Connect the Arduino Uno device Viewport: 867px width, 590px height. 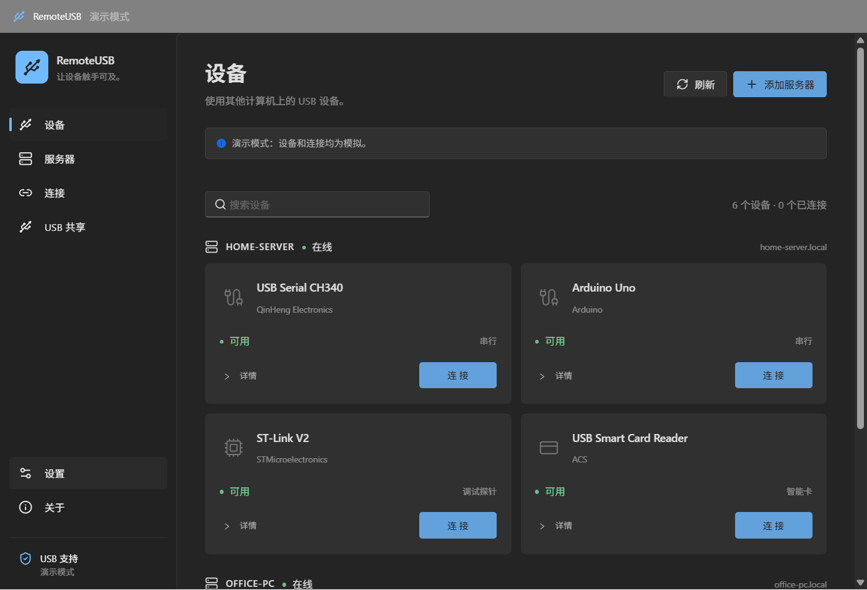tap(773, 375)
